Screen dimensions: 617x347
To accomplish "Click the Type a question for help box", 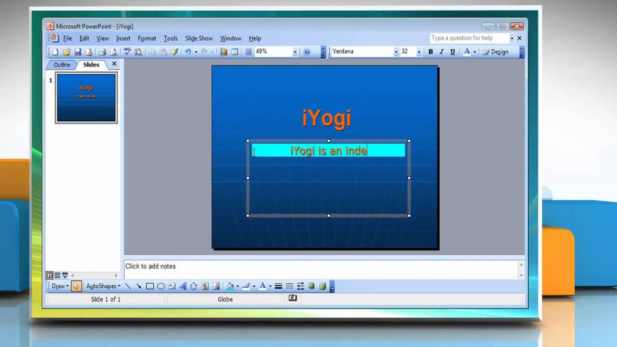I will pos(469,38).
